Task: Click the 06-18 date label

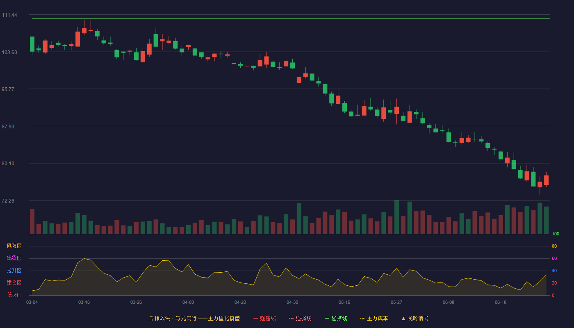Action: (x=501, y=302)
